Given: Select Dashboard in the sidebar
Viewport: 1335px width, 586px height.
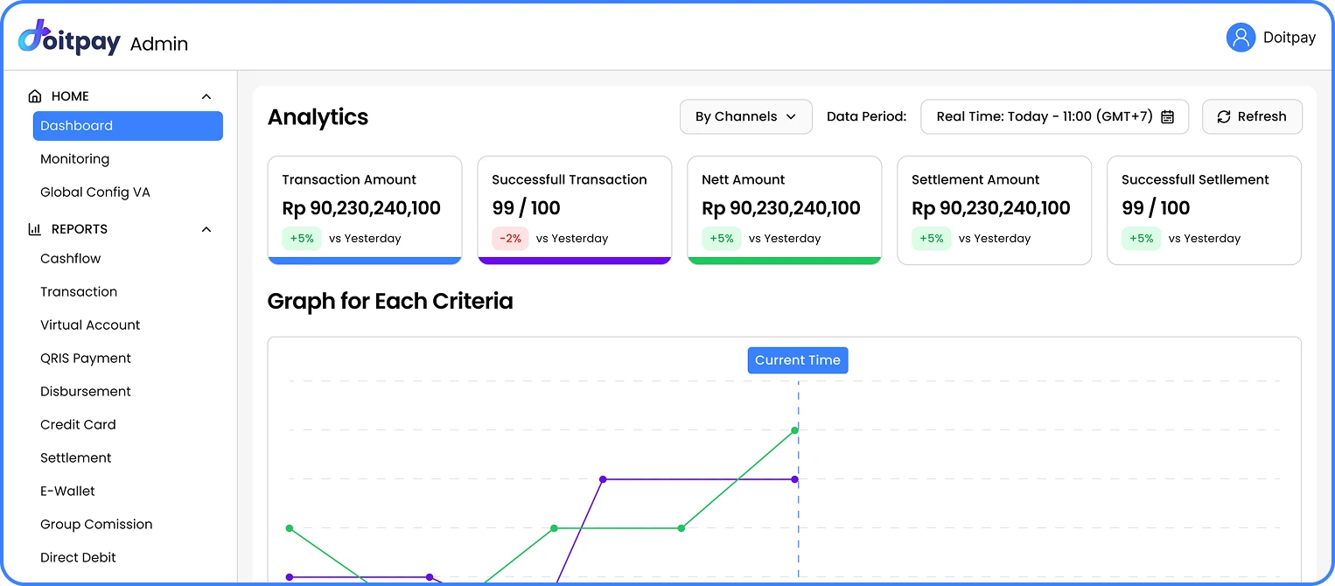Looking at the screenshot, I should [x=128, y=126].
